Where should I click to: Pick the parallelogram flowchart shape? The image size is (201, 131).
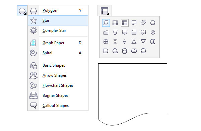tap(106, 23)
